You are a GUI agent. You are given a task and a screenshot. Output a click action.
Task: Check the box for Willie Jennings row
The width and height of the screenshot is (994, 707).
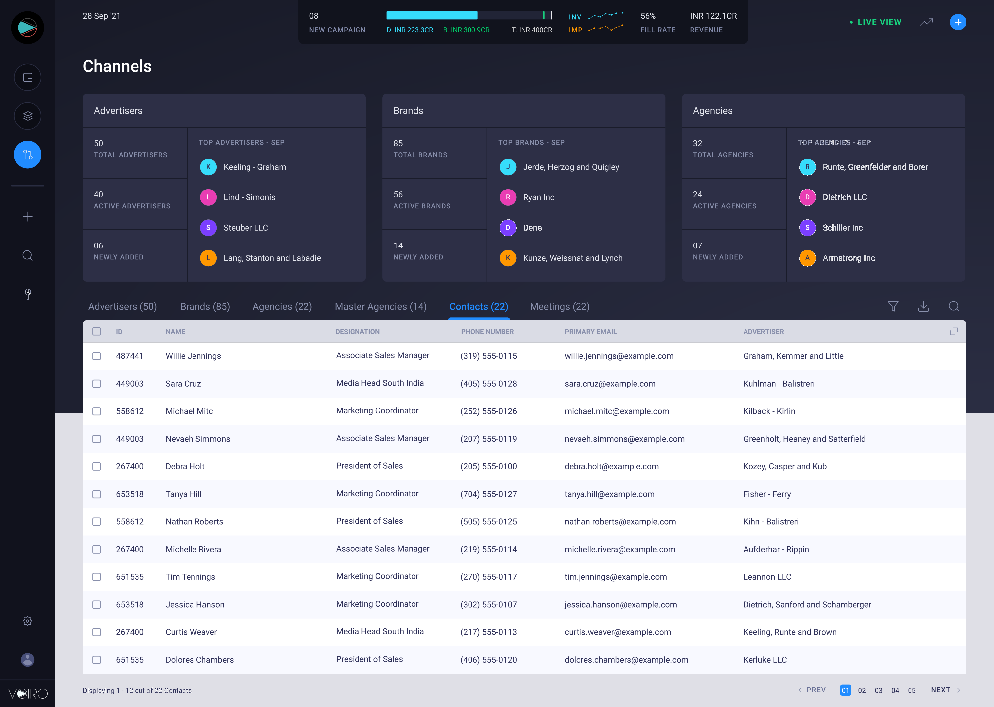click(x=97, y=356)
